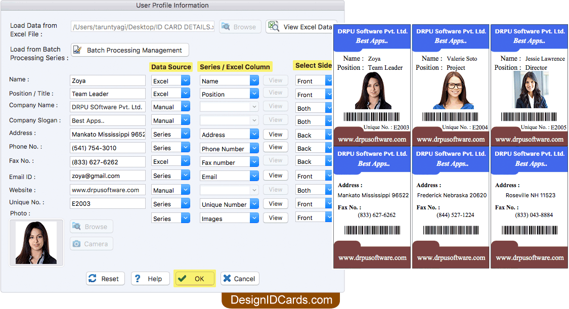The height and width of the screenshot is (309, 569).
Task: Click the View Excel Data button
Action: click(302, 27)
